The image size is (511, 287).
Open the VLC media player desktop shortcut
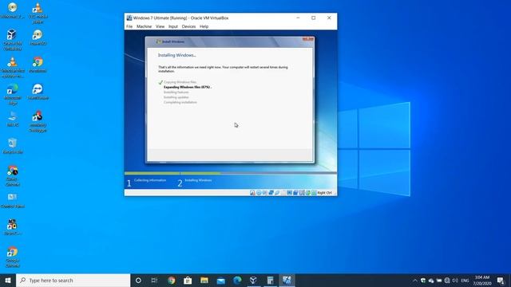pyautogui.click(x=38, y=13)
